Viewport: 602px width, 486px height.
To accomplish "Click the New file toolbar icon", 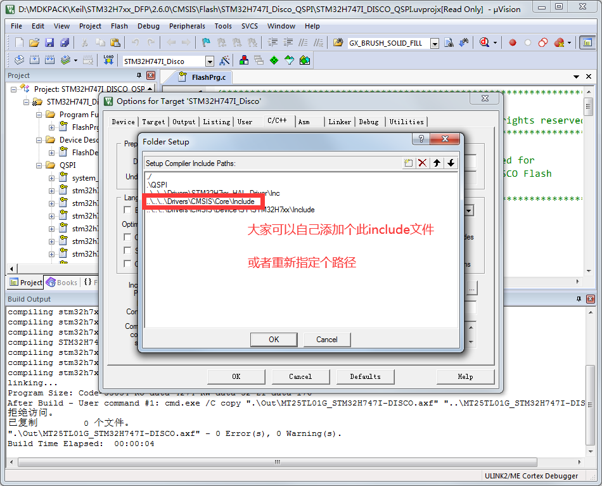I will click(19, 42).
